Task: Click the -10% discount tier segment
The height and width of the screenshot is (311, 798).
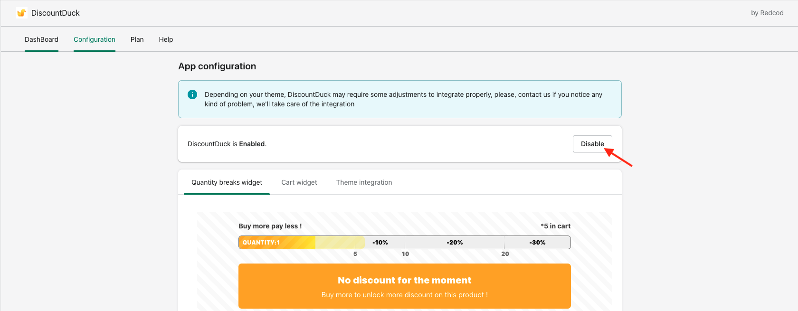Action: (380, 242)
